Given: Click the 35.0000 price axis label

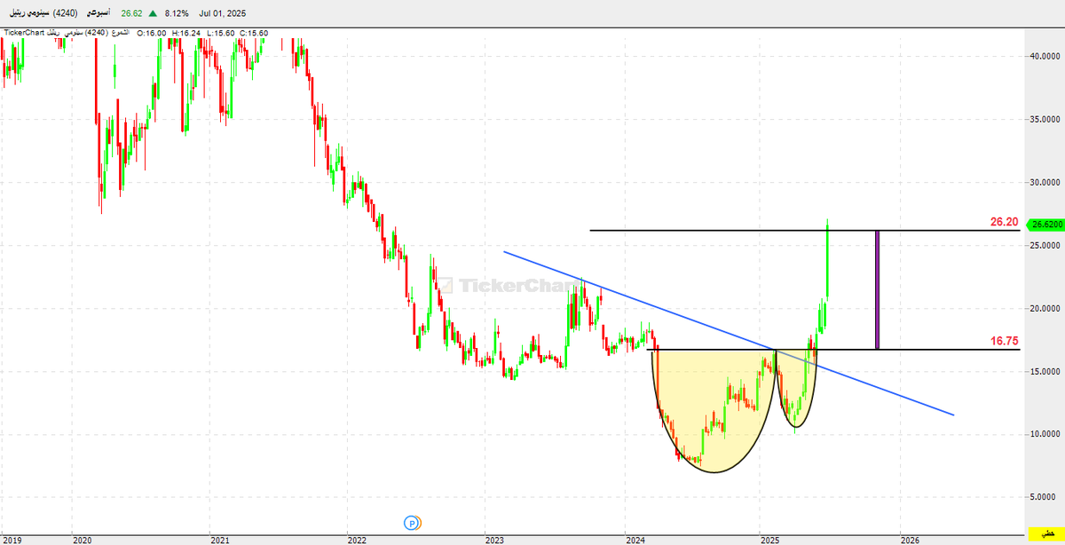Looking at the screenshot, I should 1044,118.
